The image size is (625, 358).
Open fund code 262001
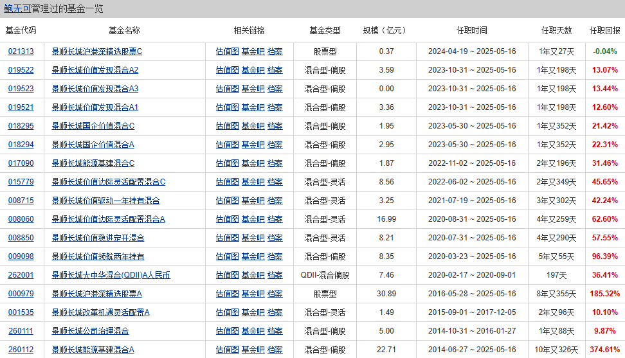coord(21,275)
